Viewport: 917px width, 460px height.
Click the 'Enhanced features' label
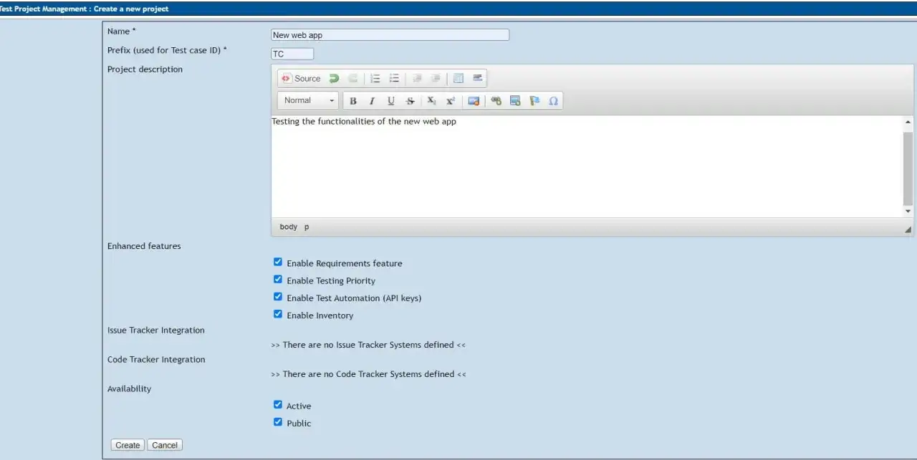pos(144,246)
